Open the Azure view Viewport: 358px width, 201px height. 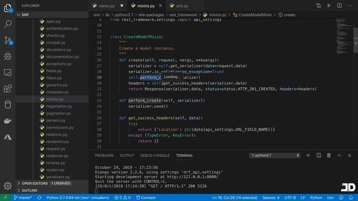[x=8, y=137]
